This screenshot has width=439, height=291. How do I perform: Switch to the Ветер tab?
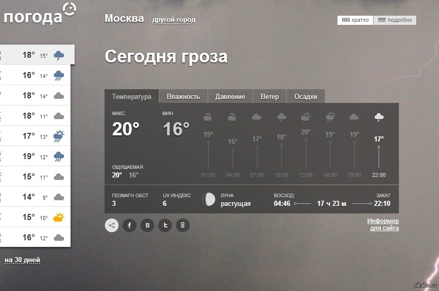269,96
